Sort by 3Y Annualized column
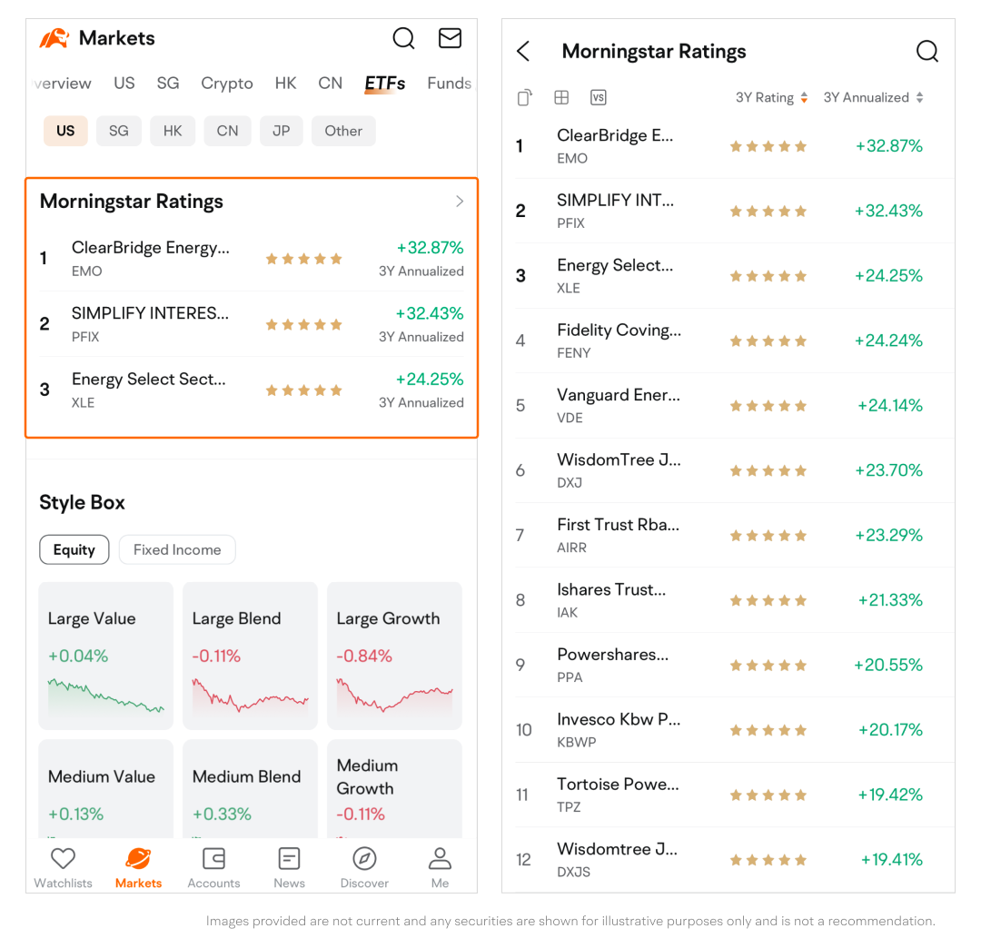Screen dimensions: 981x948 [x=873, y=98]
